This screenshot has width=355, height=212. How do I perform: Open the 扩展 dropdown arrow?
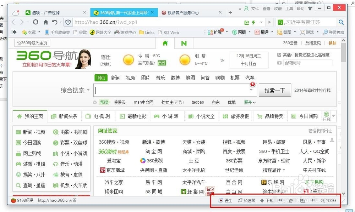[x=226, y=32]
